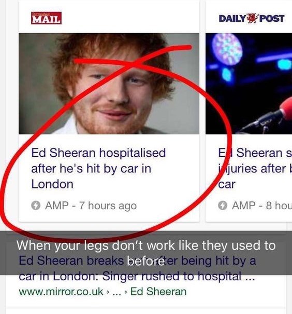The width and height of the screenshot is (292, 314).
Task: Tap the 'When your legs don't work' caption
Action: [x=146, y=253]
